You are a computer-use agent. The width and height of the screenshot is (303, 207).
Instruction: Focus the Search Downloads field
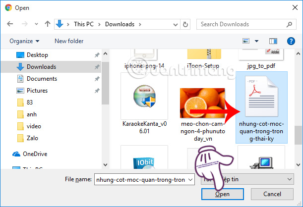coord(246,24)
